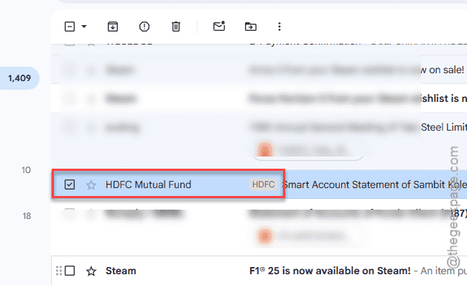Star the HDFC Mutual Fund email

[x=91, y=185]
